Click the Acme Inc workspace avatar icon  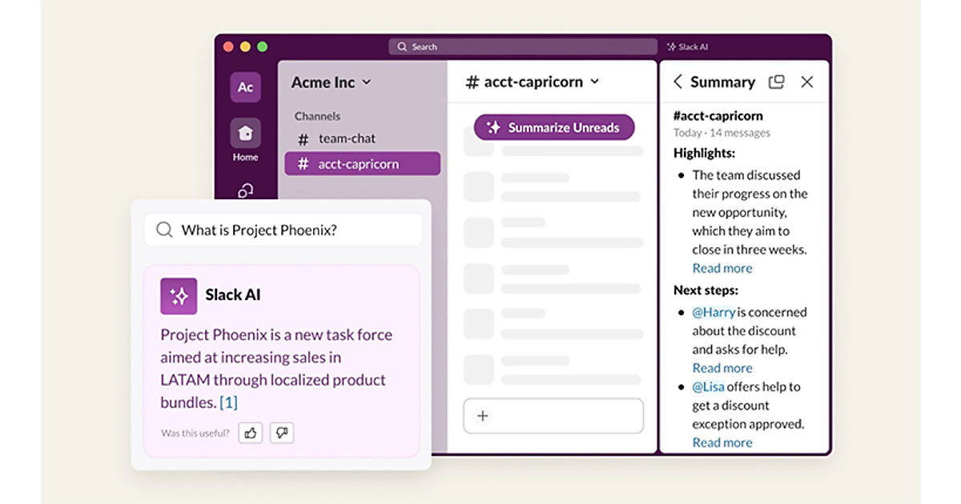pyautogui.click(x=245, y=87)
